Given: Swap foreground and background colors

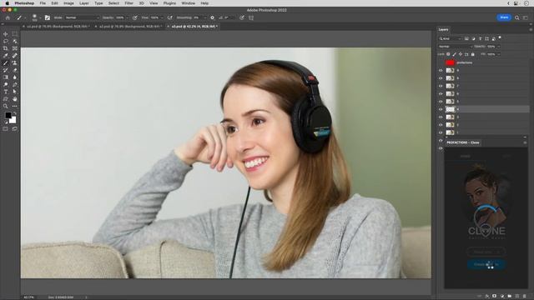Looking at the screenshot, I should (x=15, y=113).
